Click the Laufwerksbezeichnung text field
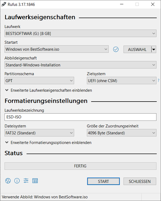 (80, 117)
